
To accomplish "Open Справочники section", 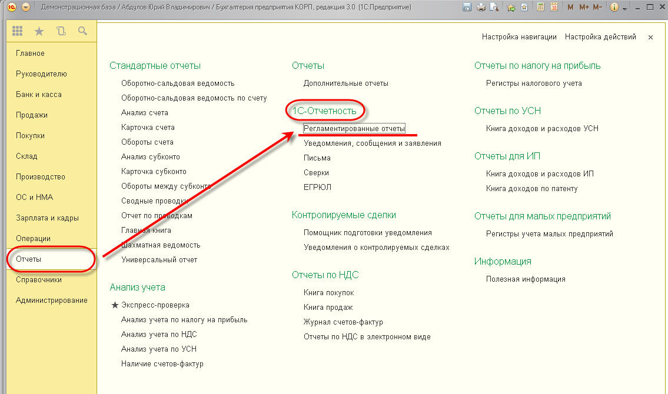I will 39,279.
